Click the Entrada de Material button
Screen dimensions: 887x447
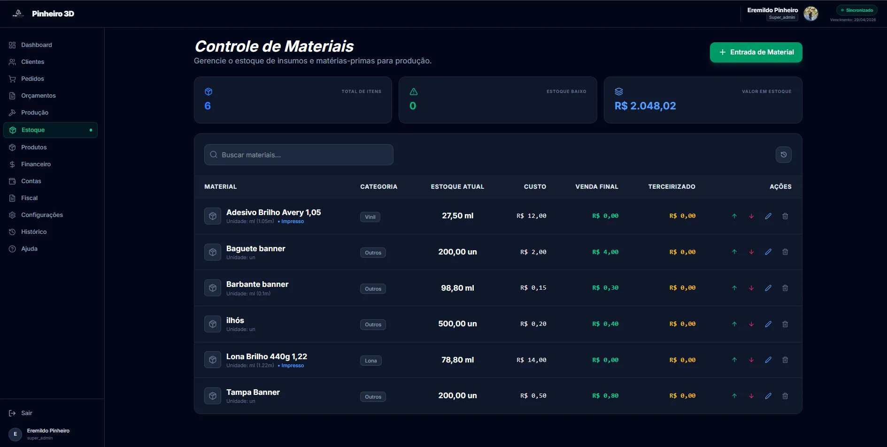(756, 52)
